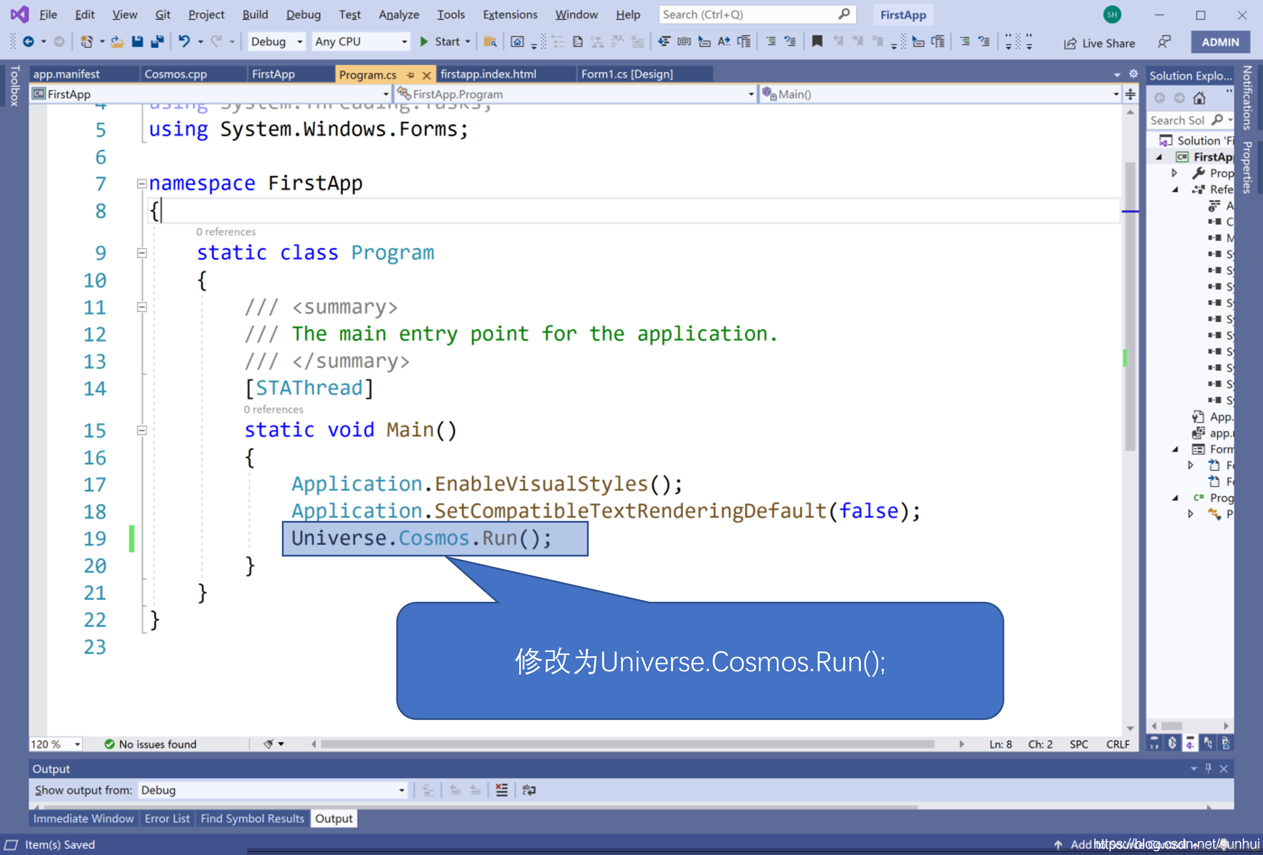1263x855 pixels.
Task: Click the Send Feedback person icon
Action: pos(1164,42)
